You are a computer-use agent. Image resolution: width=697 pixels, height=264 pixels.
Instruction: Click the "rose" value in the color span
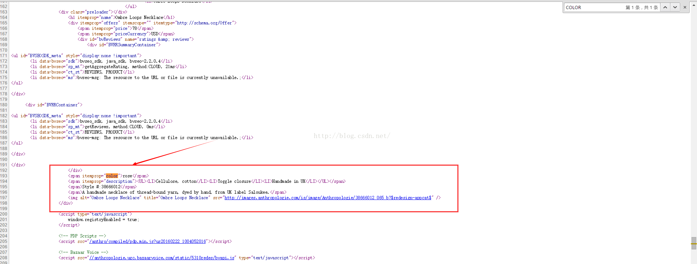[127, 176]
